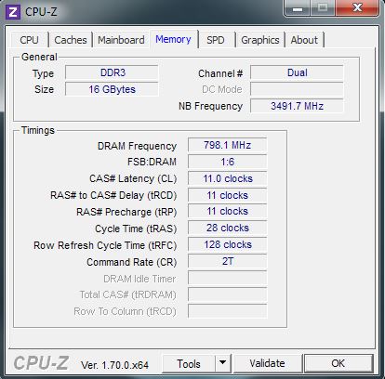Confirm with the OK button

click(x=339, y=363)
